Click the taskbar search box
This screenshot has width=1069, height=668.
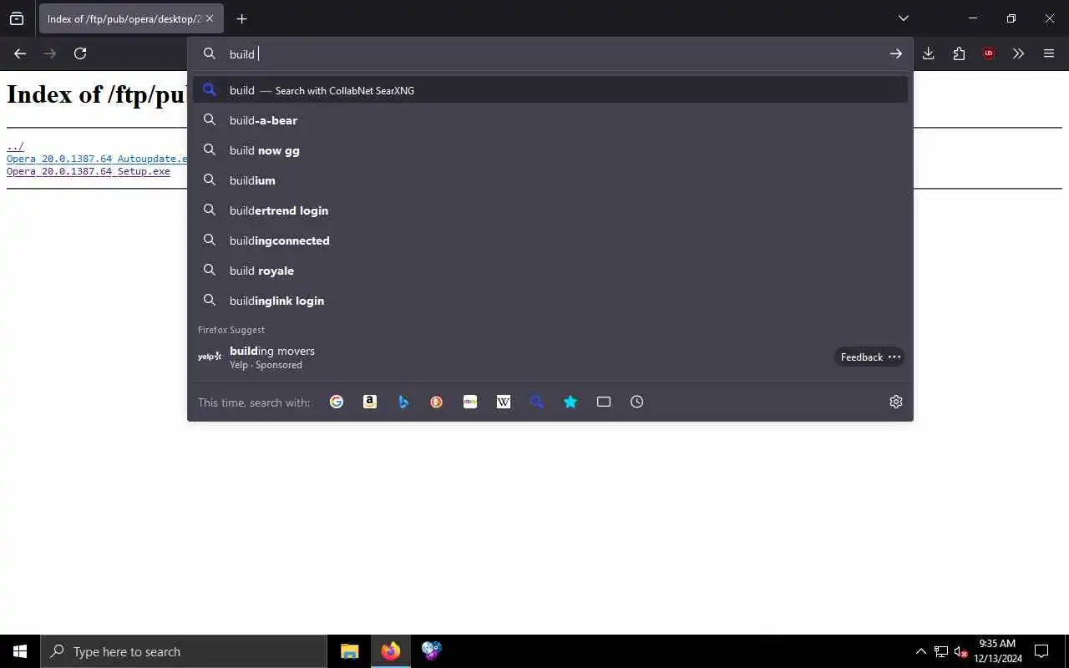pos(184,651)
